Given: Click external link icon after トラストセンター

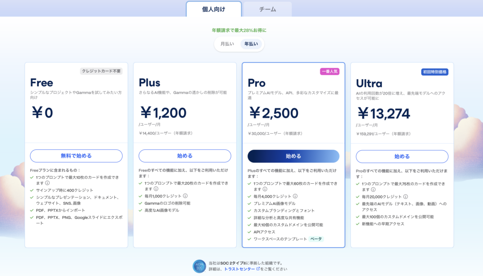Looking at the screenshot, I should 258,269.
